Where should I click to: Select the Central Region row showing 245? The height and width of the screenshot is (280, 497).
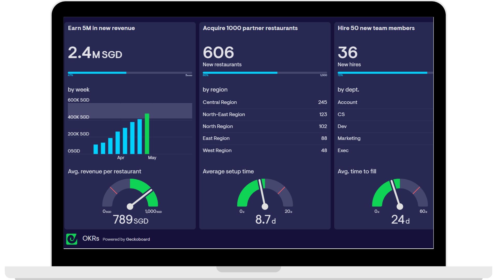click(265, 102)
